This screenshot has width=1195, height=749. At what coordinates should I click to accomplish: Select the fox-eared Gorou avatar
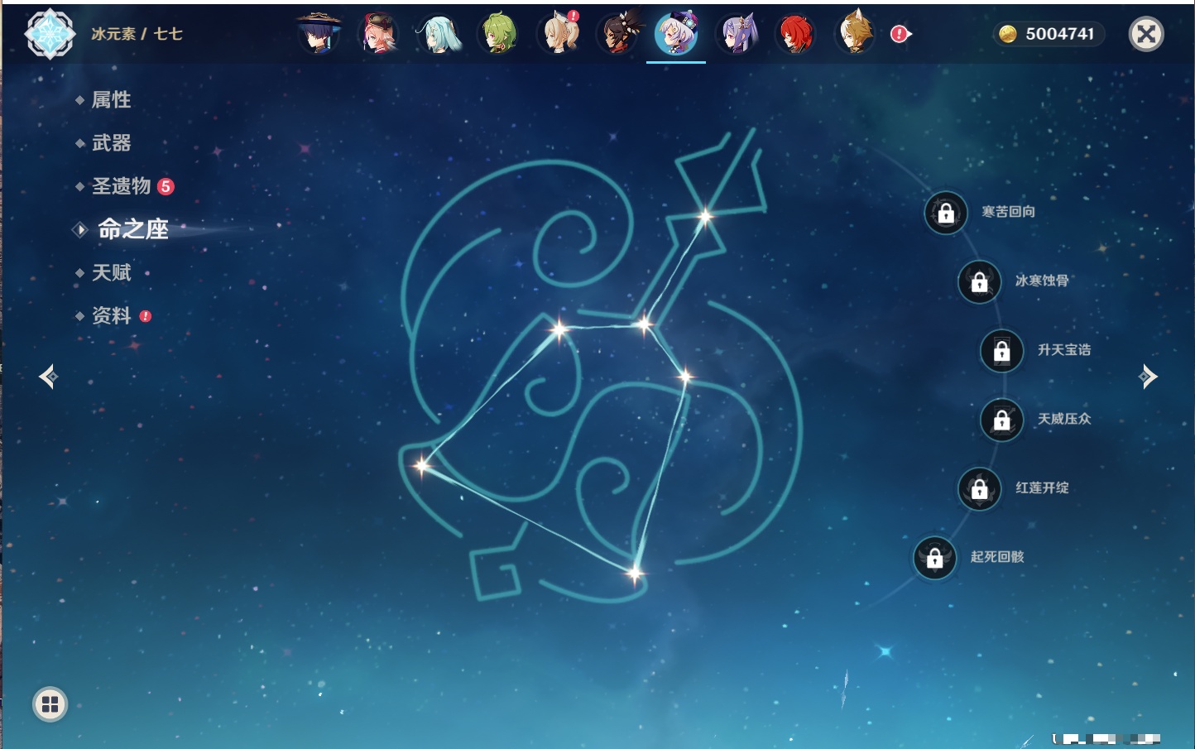[855, 34]
